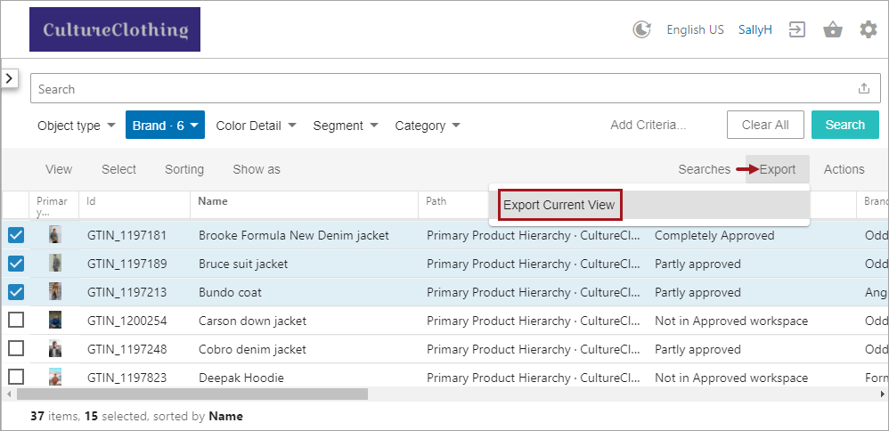Click the Clear All button

pyautogui.click(x=765, y=125)
